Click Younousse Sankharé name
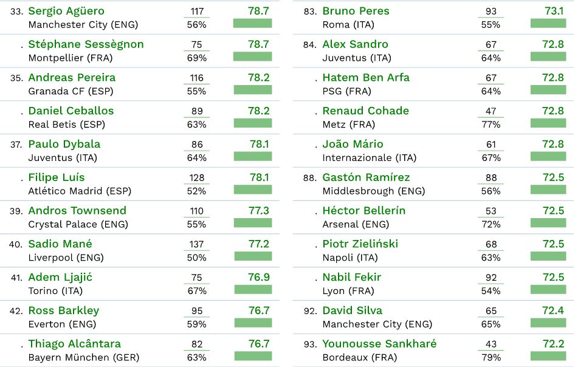Screen dimensions: 575x367 pos(379,344)
